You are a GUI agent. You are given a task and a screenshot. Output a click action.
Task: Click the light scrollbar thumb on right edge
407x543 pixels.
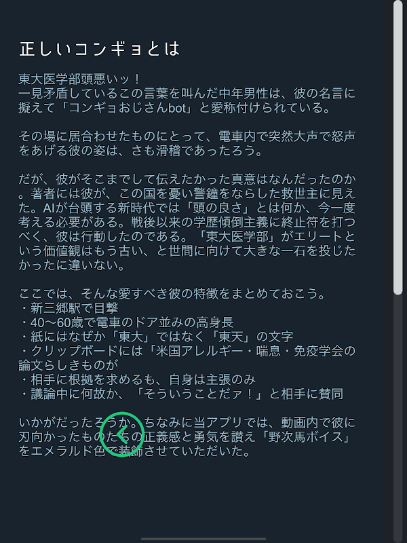pyautogui.click(x=398, y=148)
